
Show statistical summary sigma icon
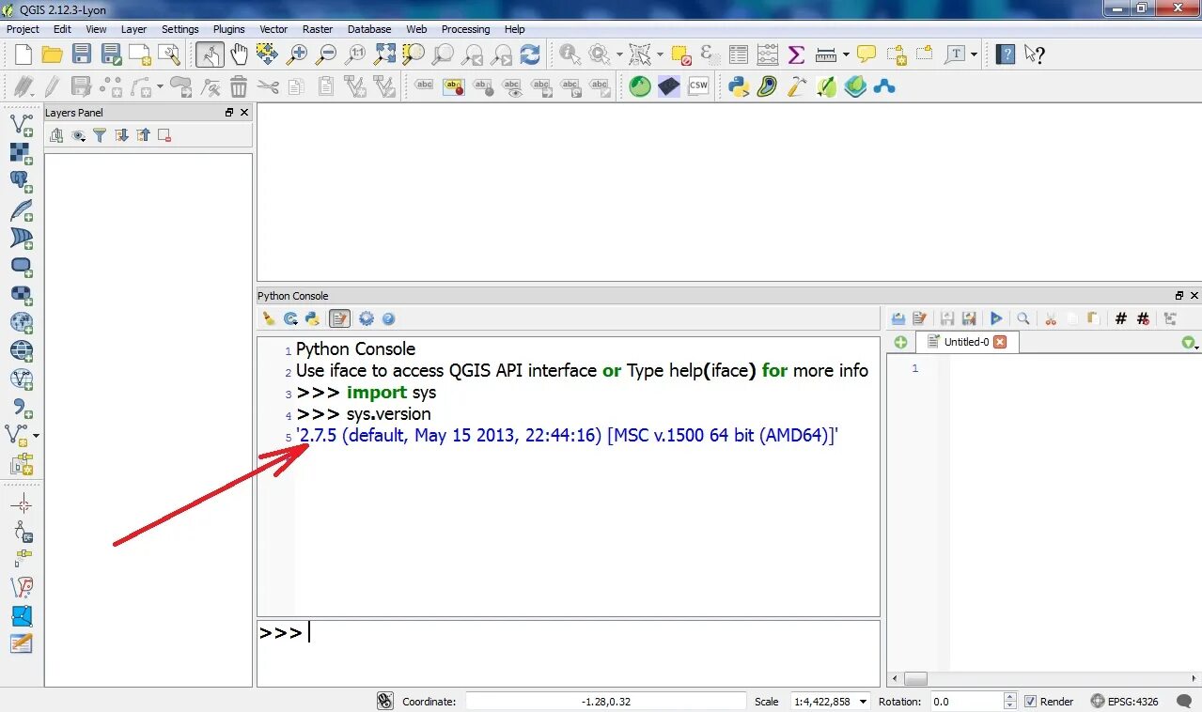pos(796,54)
